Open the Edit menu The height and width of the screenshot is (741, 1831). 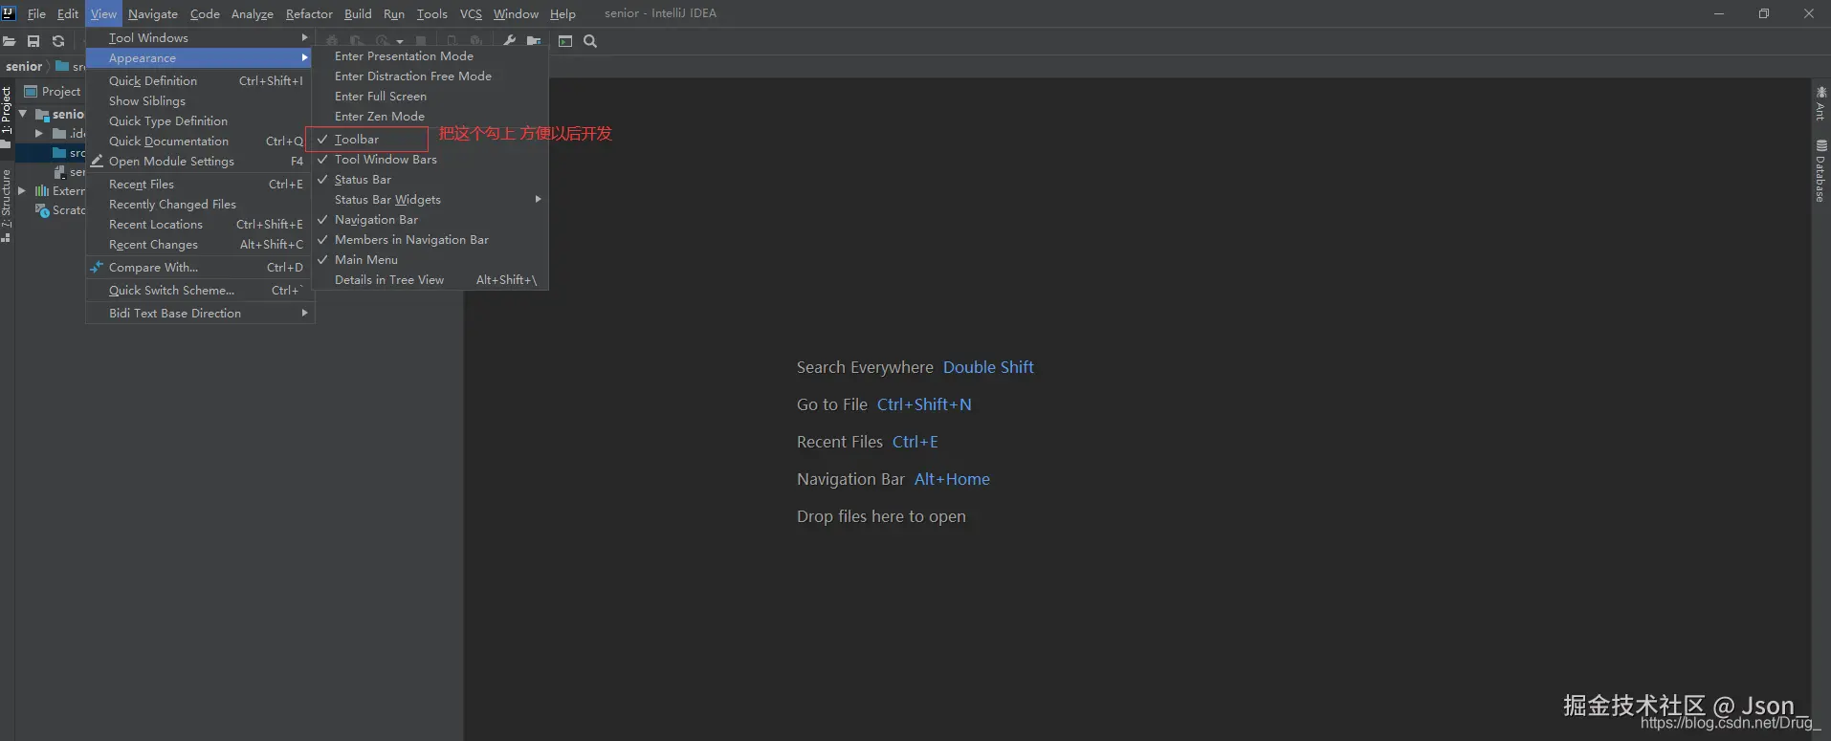pyautogui.click(x=68, y=13)
